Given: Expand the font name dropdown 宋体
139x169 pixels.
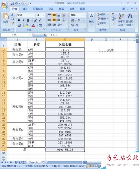Looking at the screenshot, I should 34,15.
